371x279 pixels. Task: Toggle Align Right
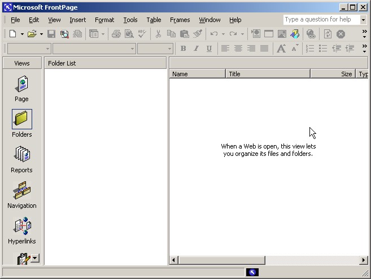251,49
